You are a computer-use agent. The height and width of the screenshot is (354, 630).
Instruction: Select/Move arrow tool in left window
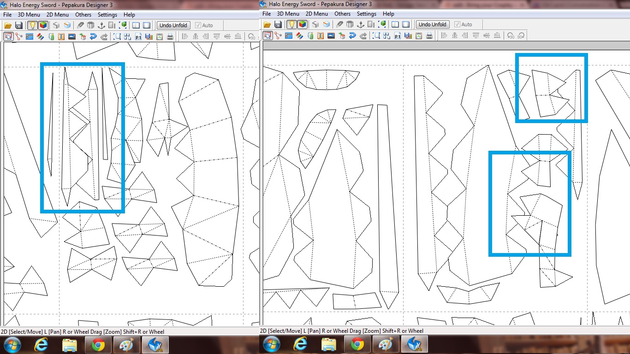pyautogui.click(x=9, y=36)
